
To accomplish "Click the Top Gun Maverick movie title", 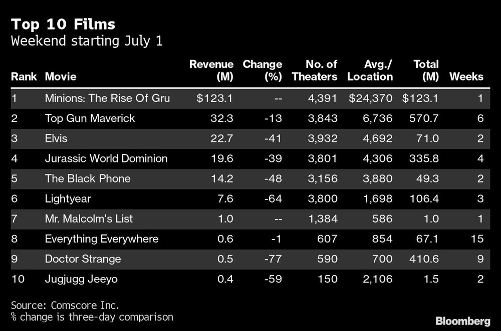I will click(x=90, y=118).
